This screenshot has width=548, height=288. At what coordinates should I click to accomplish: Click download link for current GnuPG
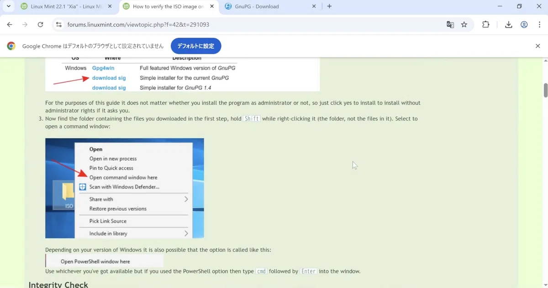pos(105,78)
